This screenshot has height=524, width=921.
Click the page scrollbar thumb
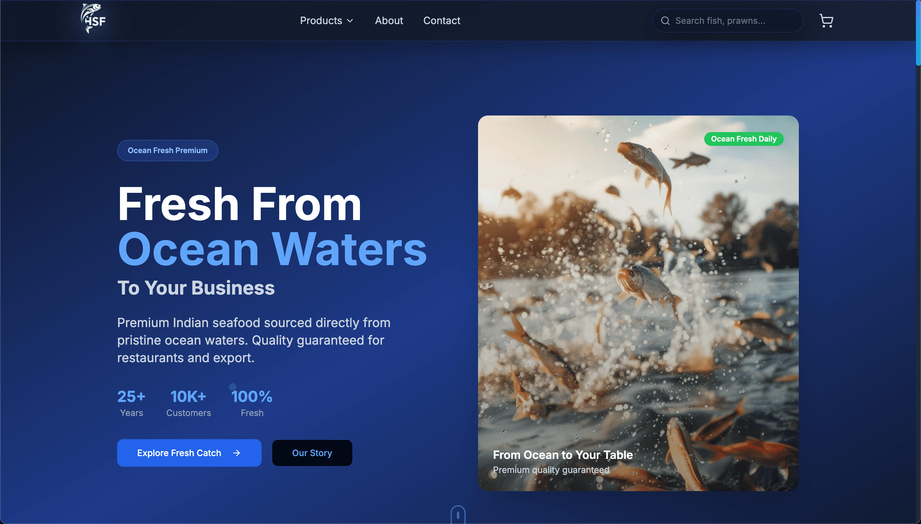point(918,32)
